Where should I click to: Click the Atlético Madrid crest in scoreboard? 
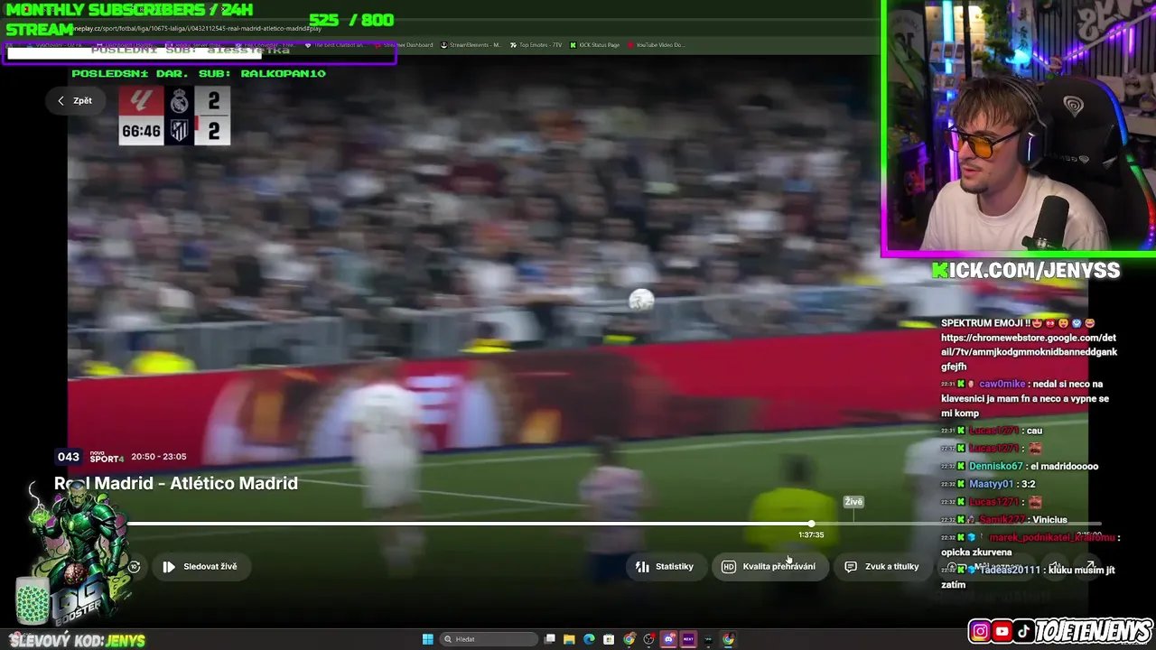coord(180,131)
